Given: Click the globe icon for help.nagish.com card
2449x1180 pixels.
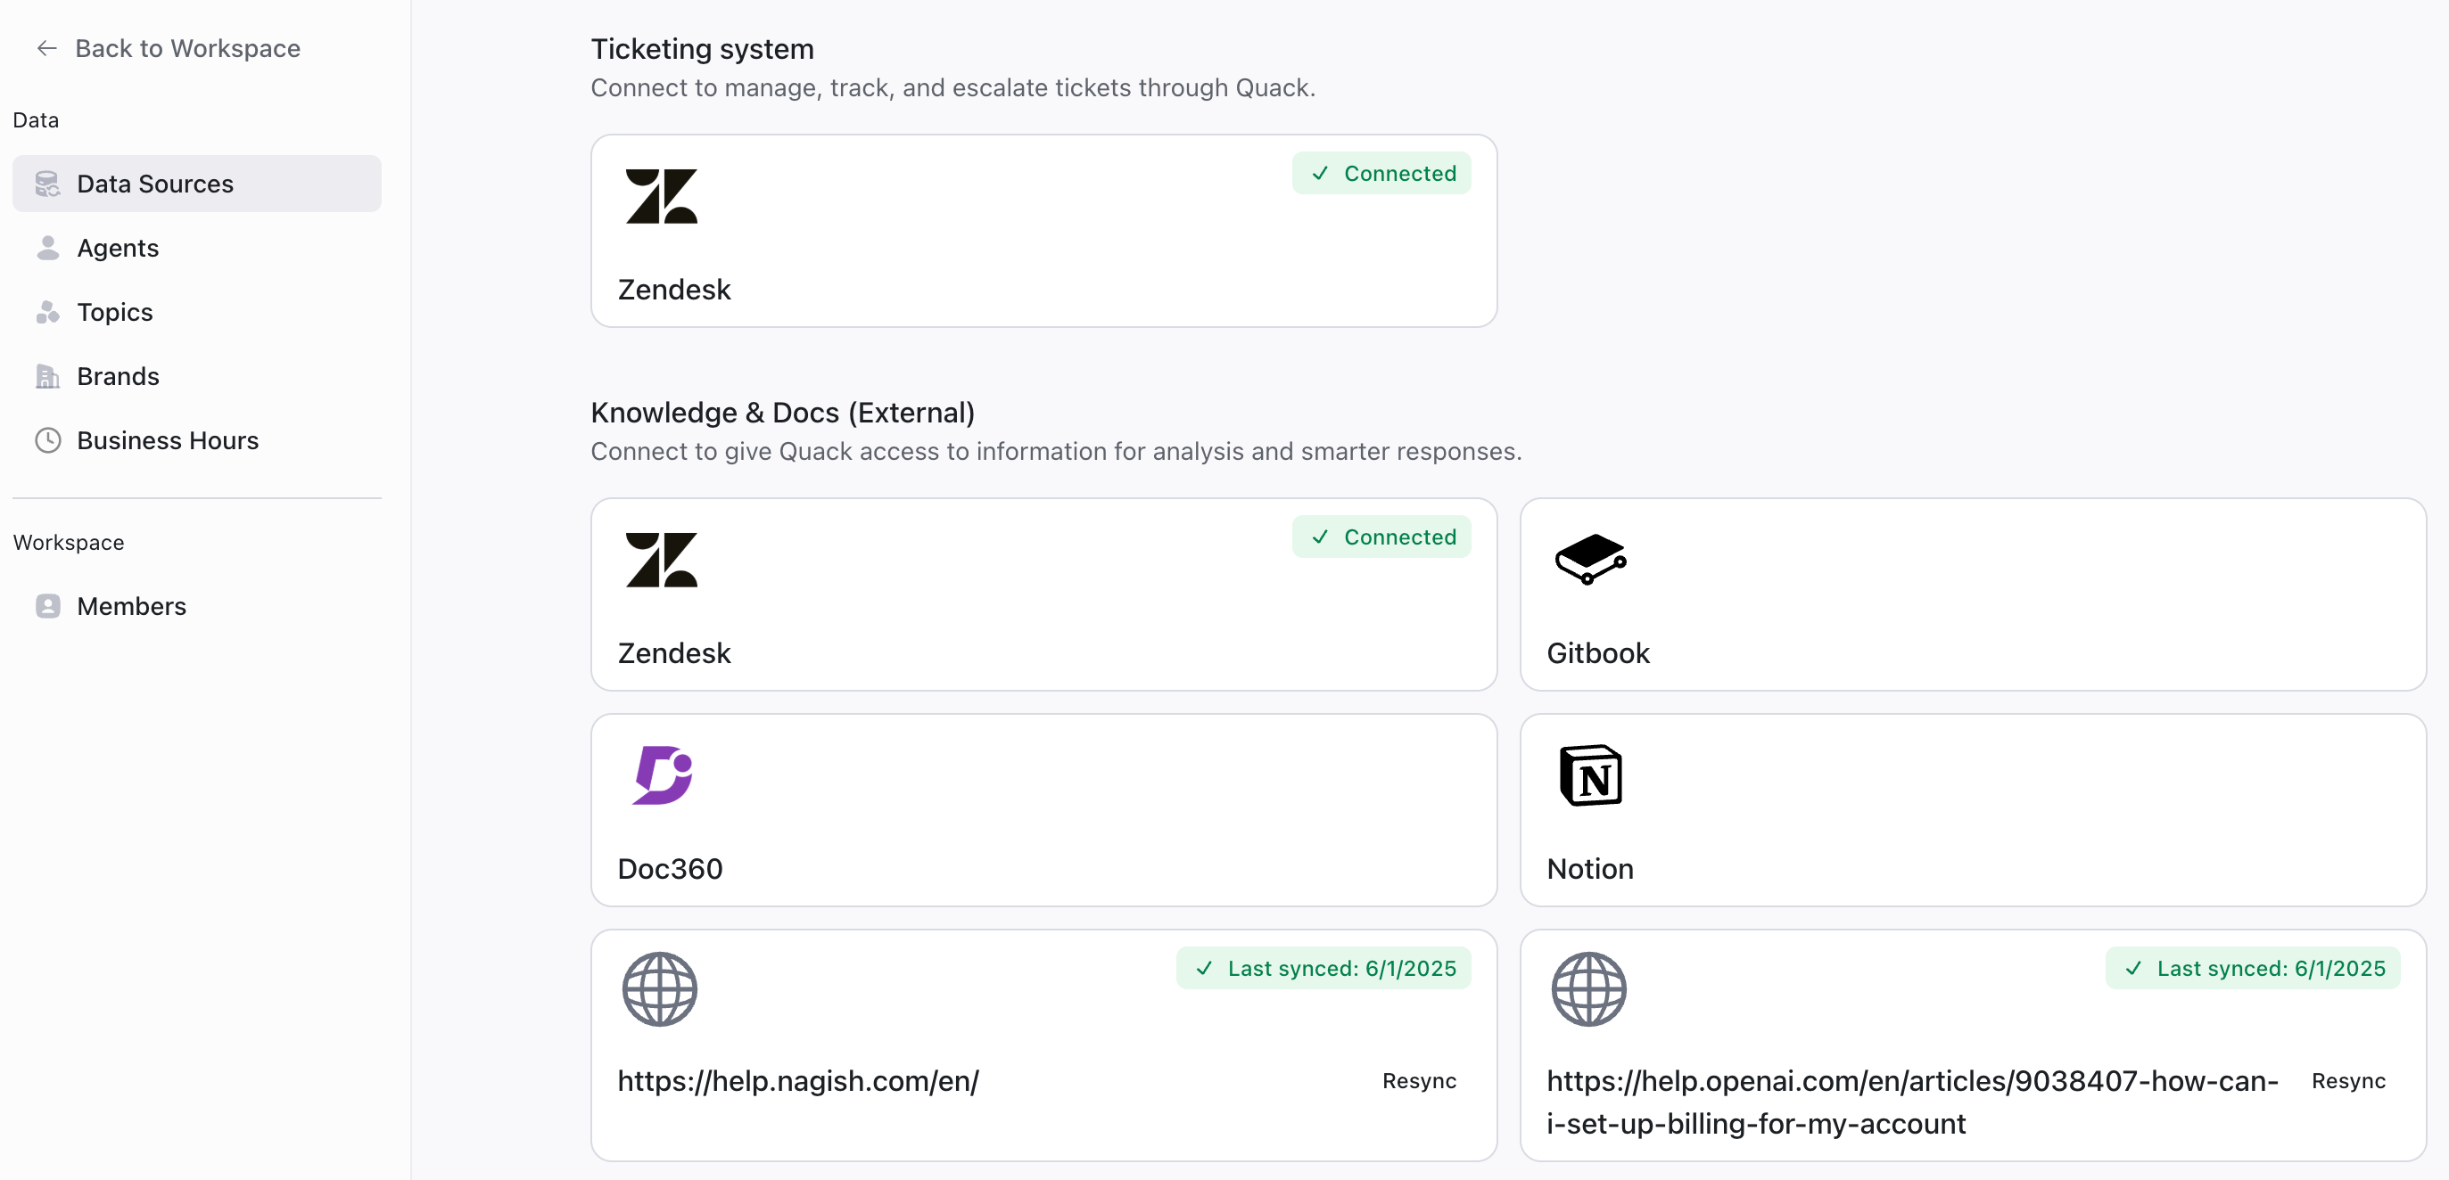Looking at the screenshot, I should 660,989.
